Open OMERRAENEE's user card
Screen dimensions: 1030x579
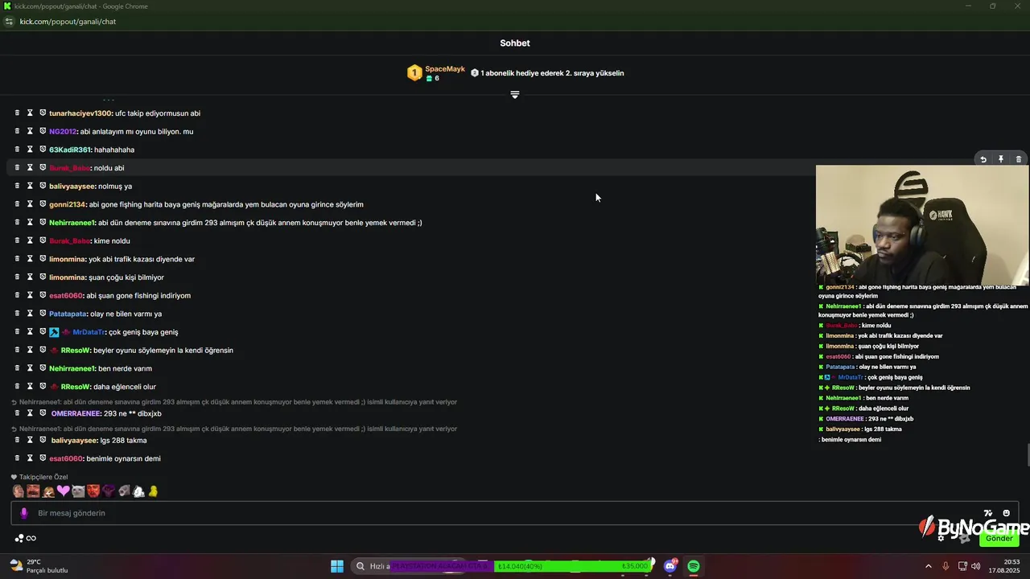click(76, 414)
